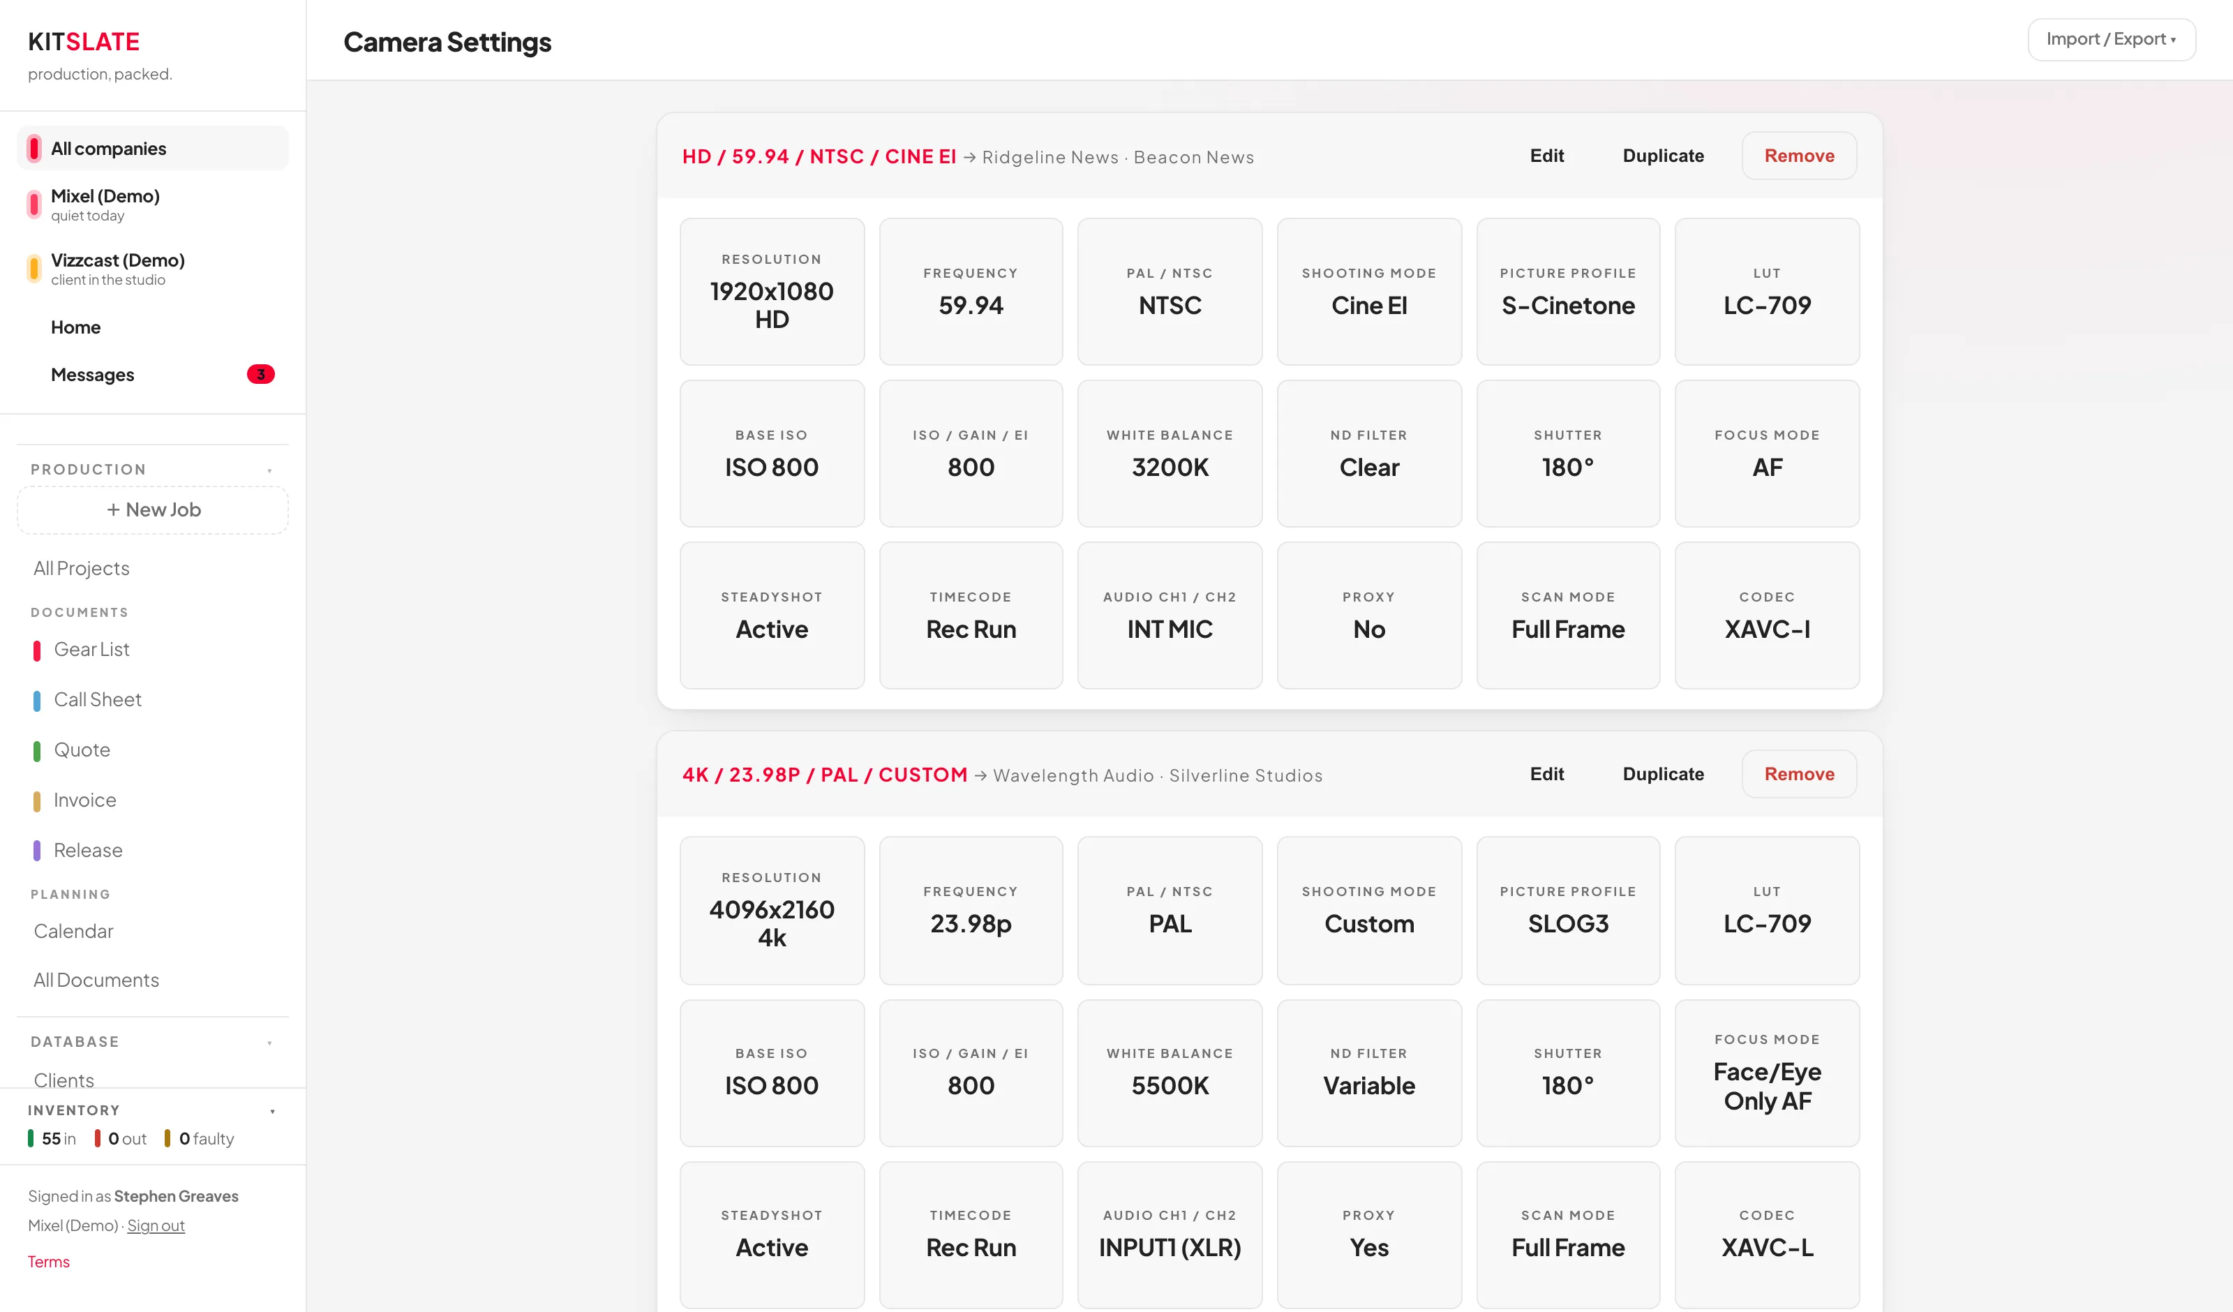Show the 0 faulty inventory items

tap(200, 1138)
